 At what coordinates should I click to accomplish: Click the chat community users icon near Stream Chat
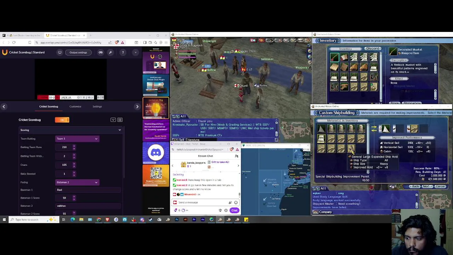coord(236,156)
